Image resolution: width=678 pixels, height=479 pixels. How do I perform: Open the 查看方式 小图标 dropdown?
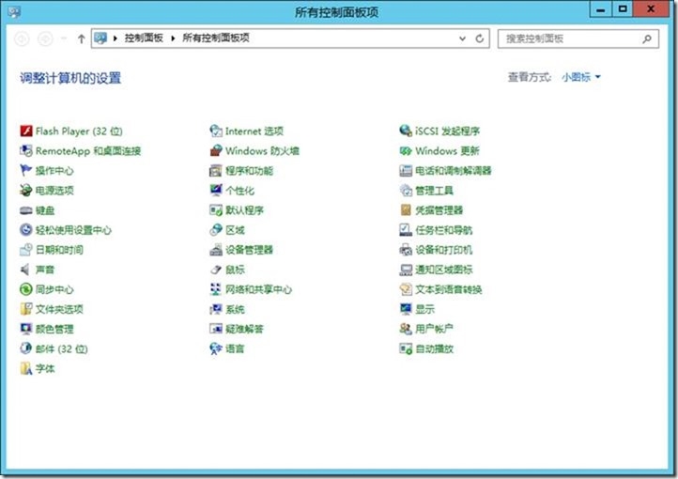581,77
